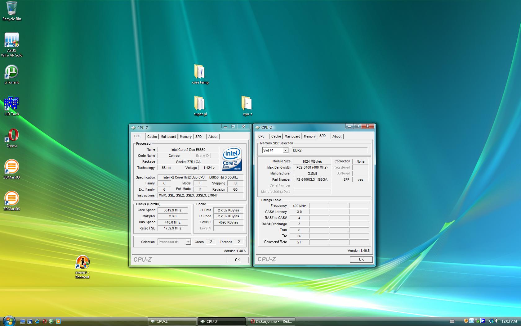This screenshot has height=326, width=521.
Task: Open volume speaker tray icon
Action: point(497,321)
